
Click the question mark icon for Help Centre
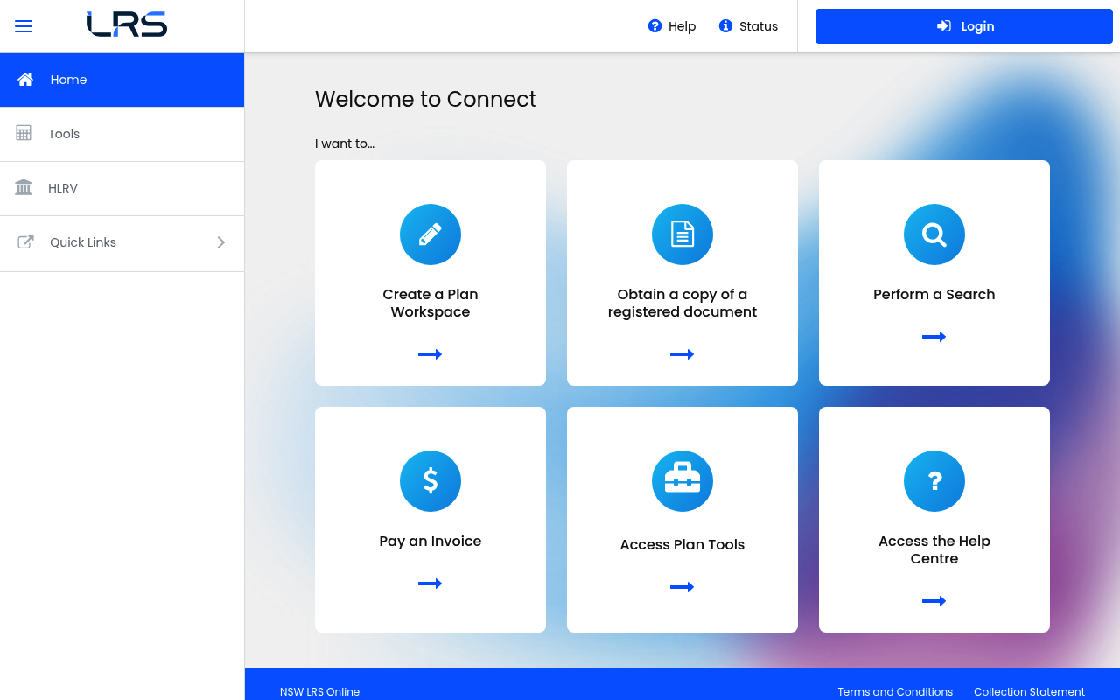(x=934, y=481)
